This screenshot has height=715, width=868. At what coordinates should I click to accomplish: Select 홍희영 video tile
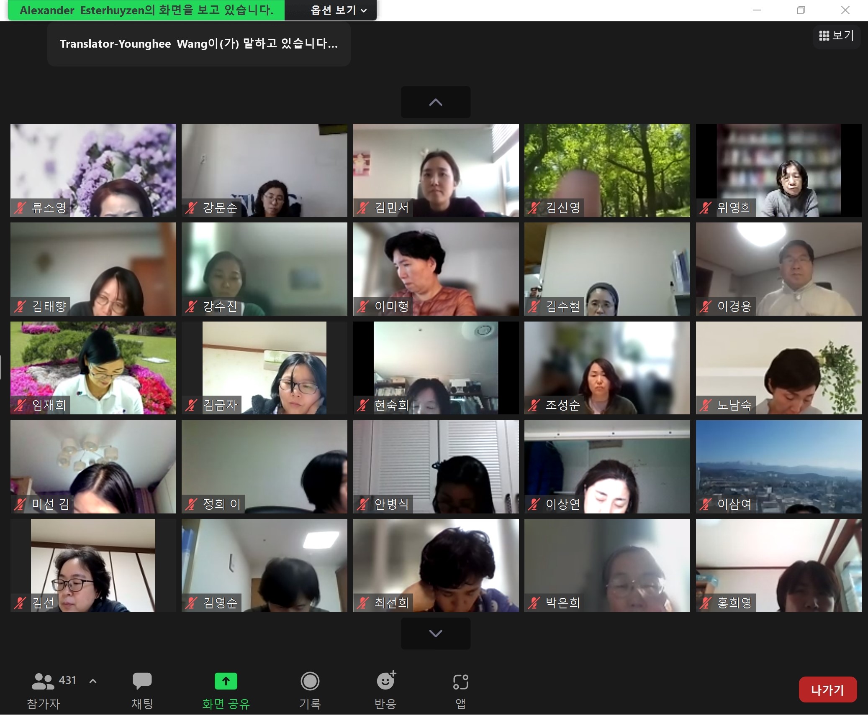[x=779, y=566]
